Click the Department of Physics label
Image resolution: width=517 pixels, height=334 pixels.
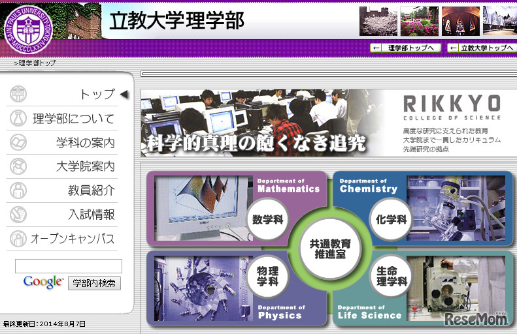pyautogui.click(x=281, y=312)
